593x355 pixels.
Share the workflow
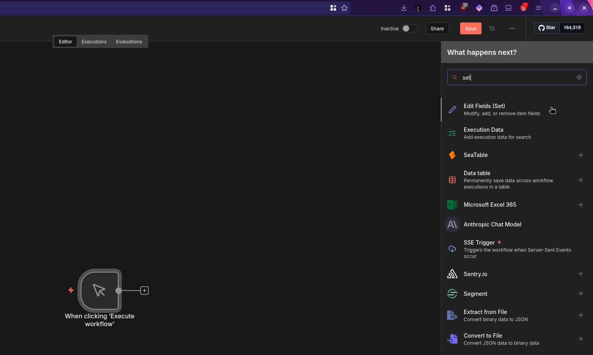pos(437,28)
